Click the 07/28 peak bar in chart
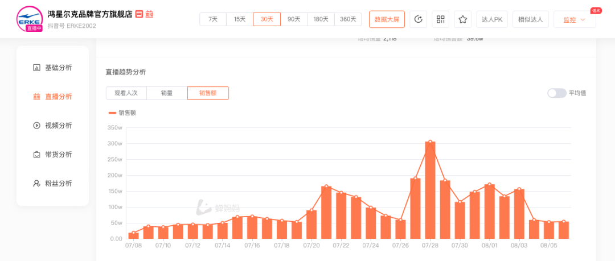This screenshot has width=615, height=261. 430,190
